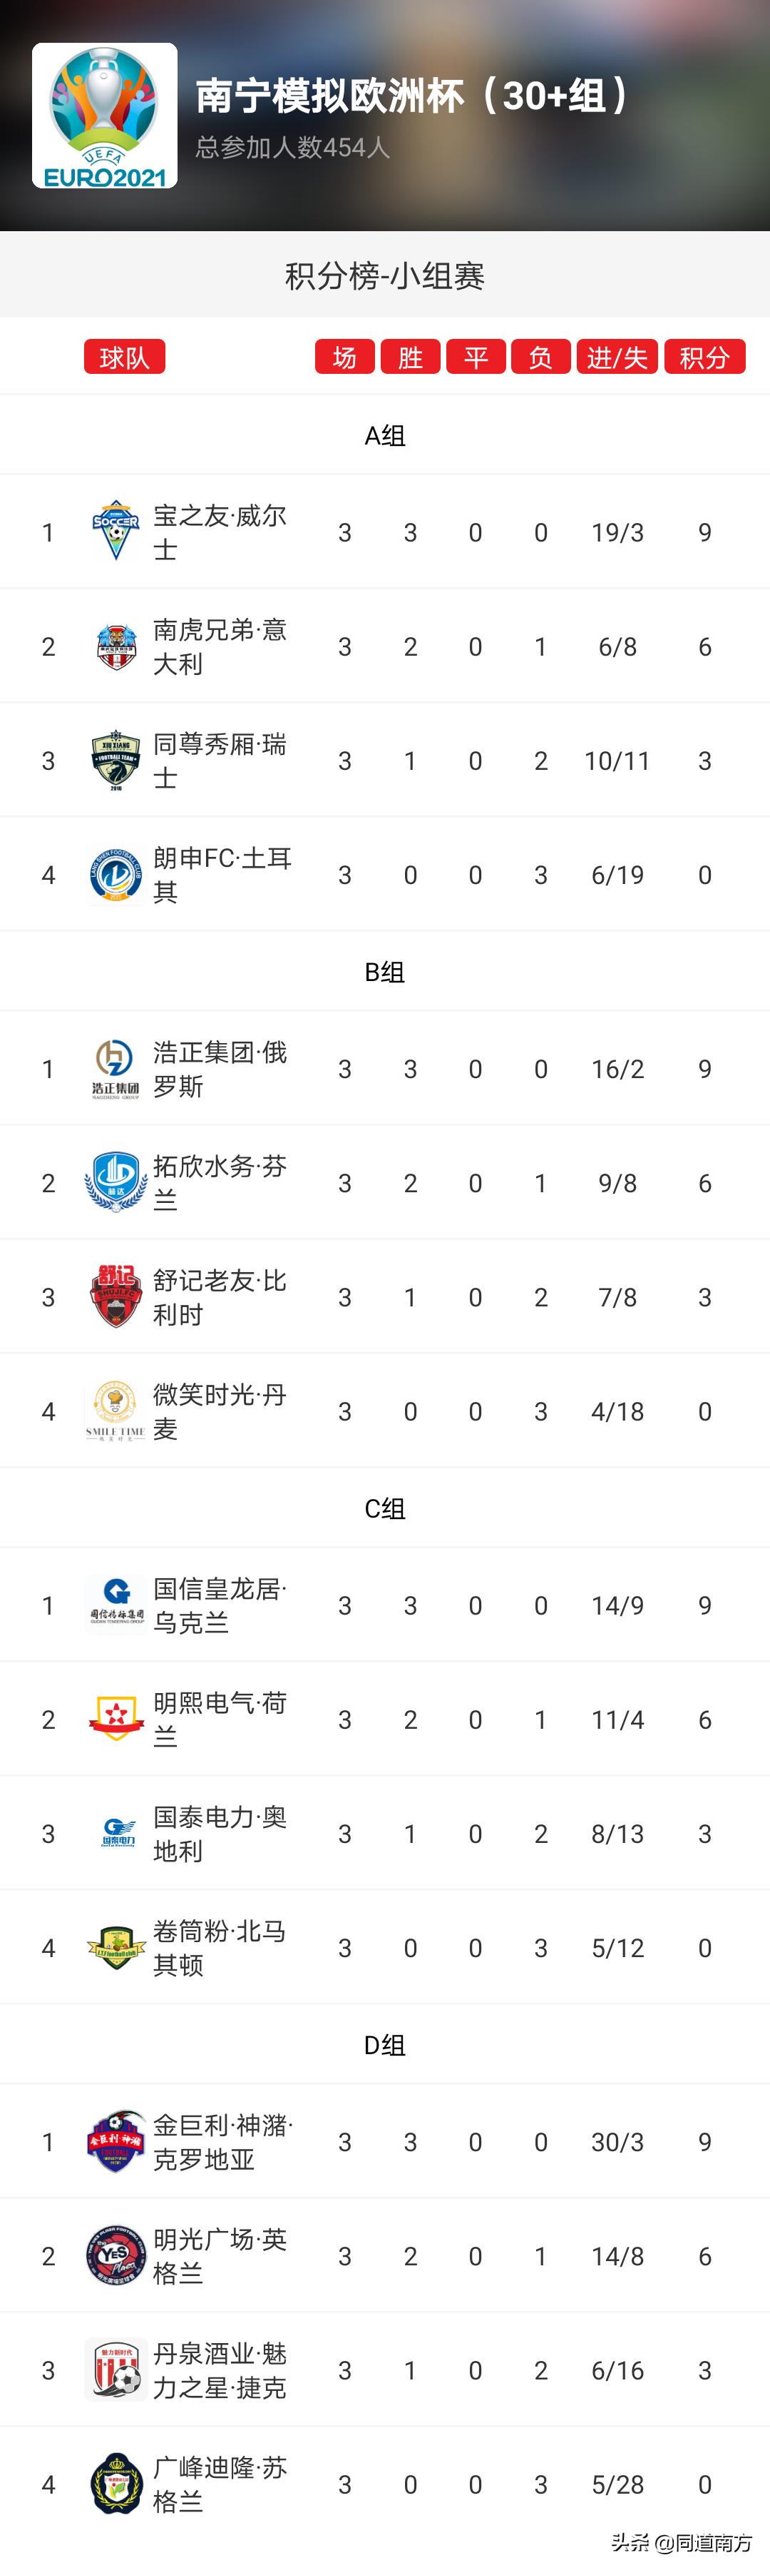The width and height of the screenshot is (770, 2570).
Task: Select the A组 section header
Action: [x=385, y=434]
